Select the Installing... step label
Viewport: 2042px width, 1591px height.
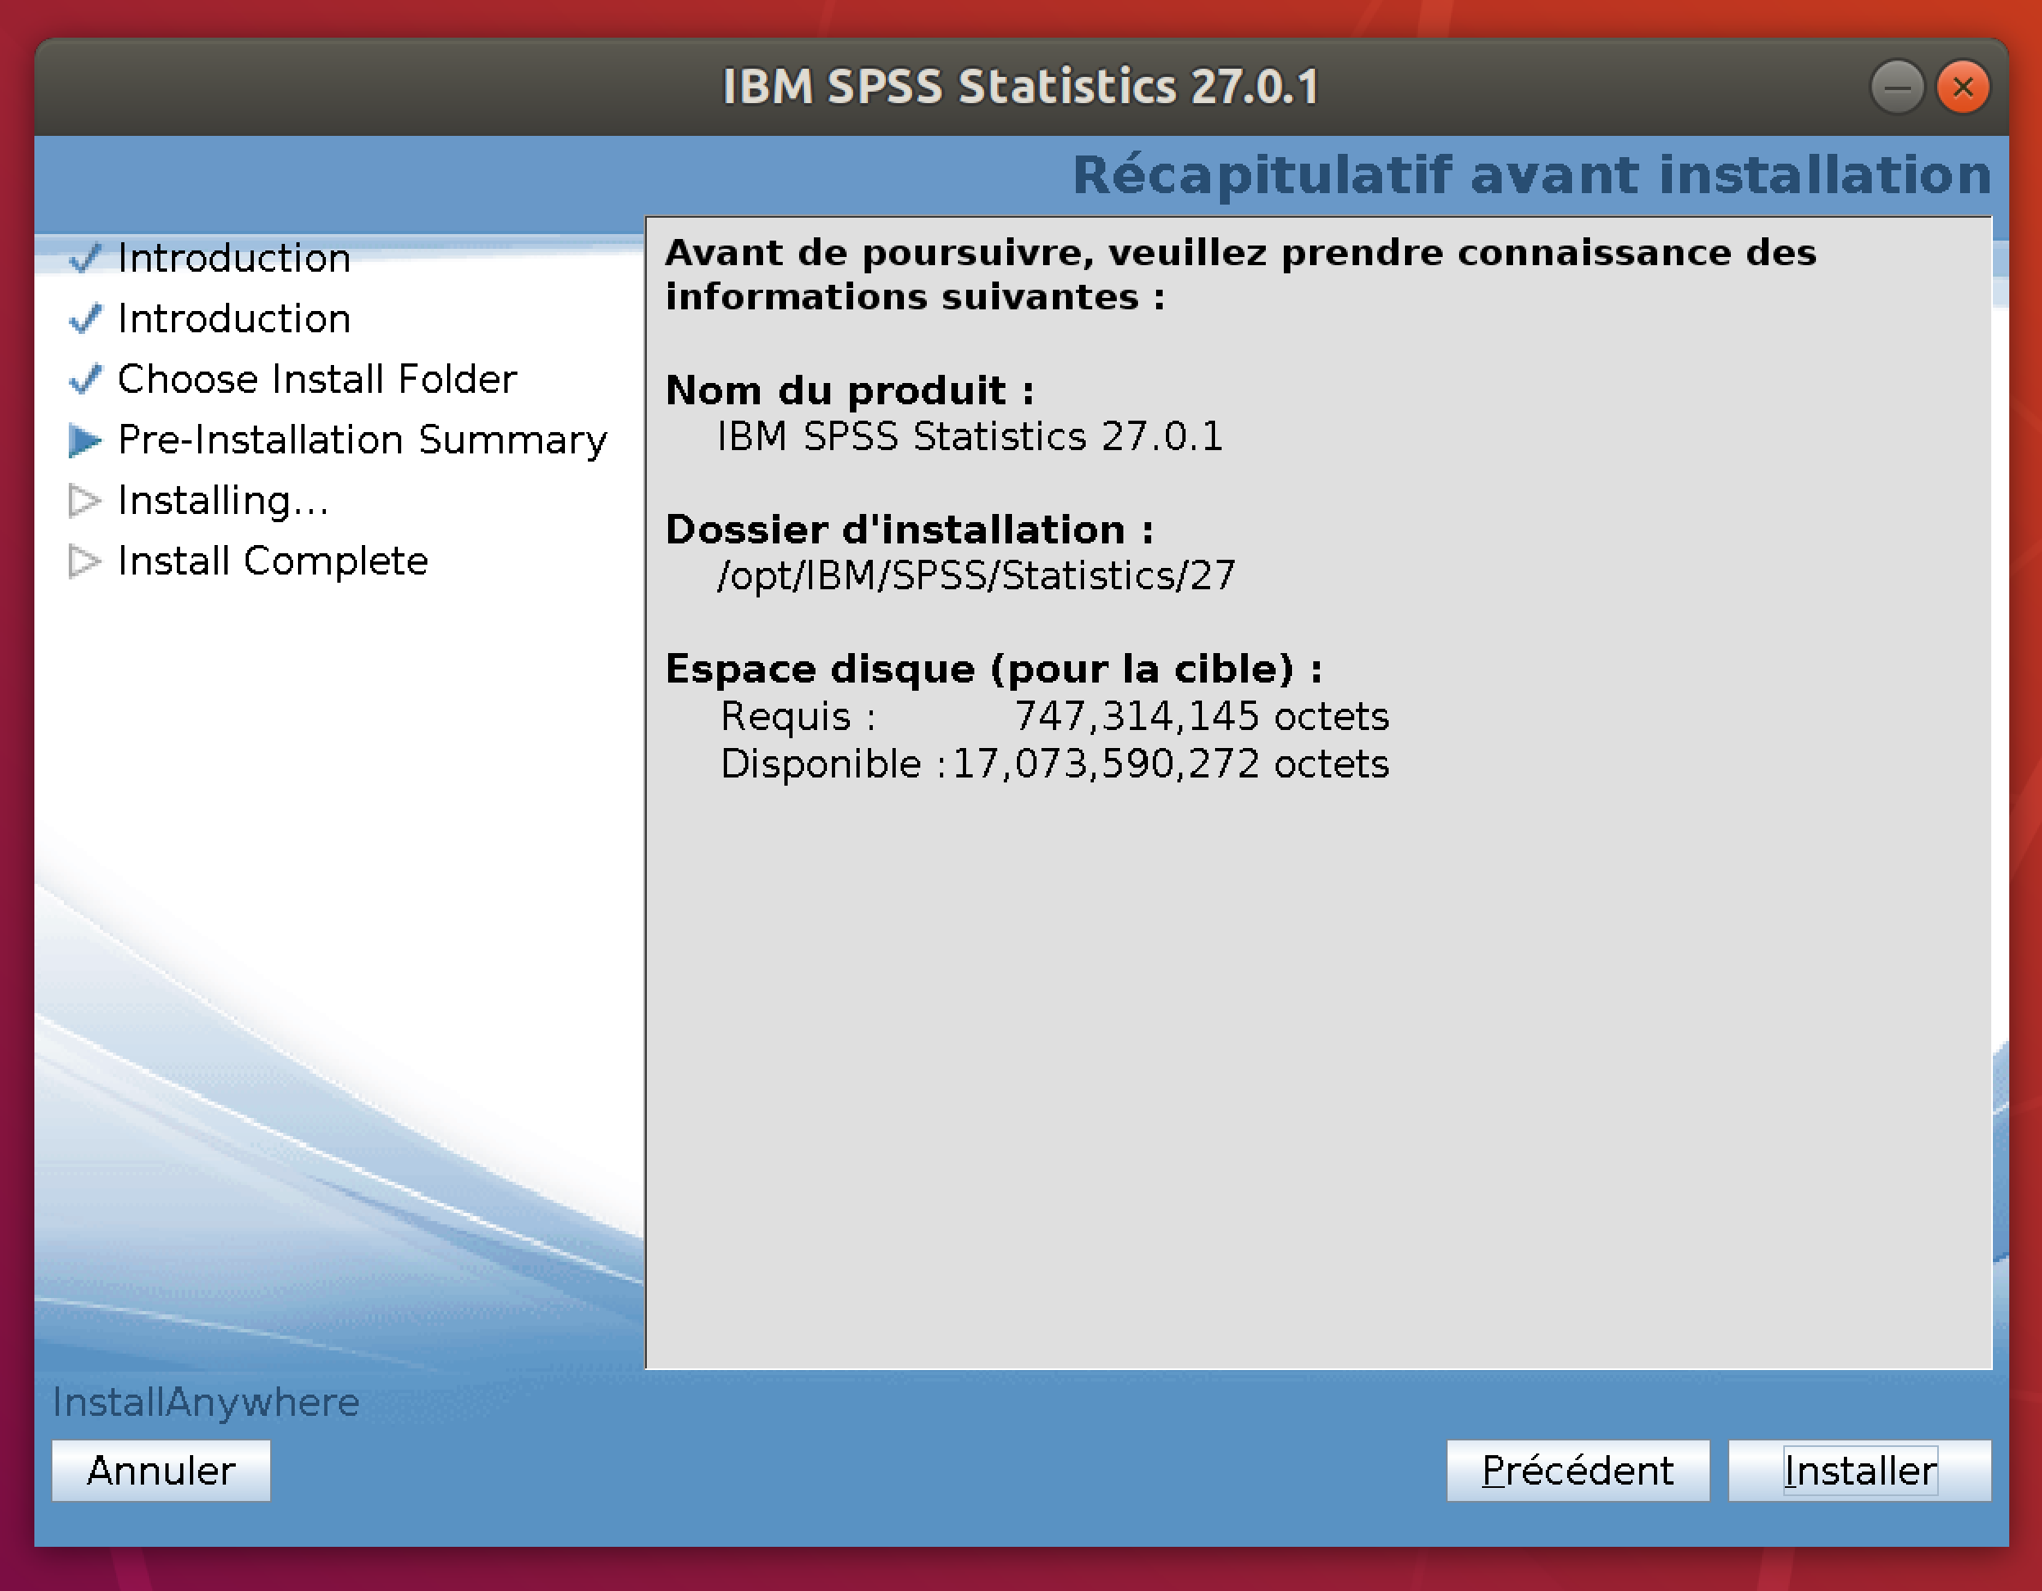pyautogui.click(x=223, y=501)
